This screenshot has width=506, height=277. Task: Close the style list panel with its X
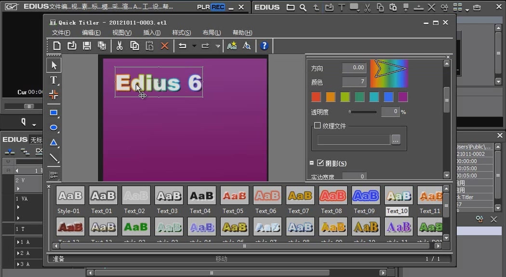(x=49, y=186)
